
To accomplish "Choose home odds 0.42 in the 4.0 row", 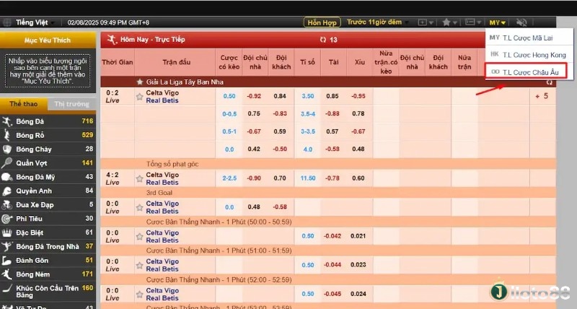I will 254,149.
